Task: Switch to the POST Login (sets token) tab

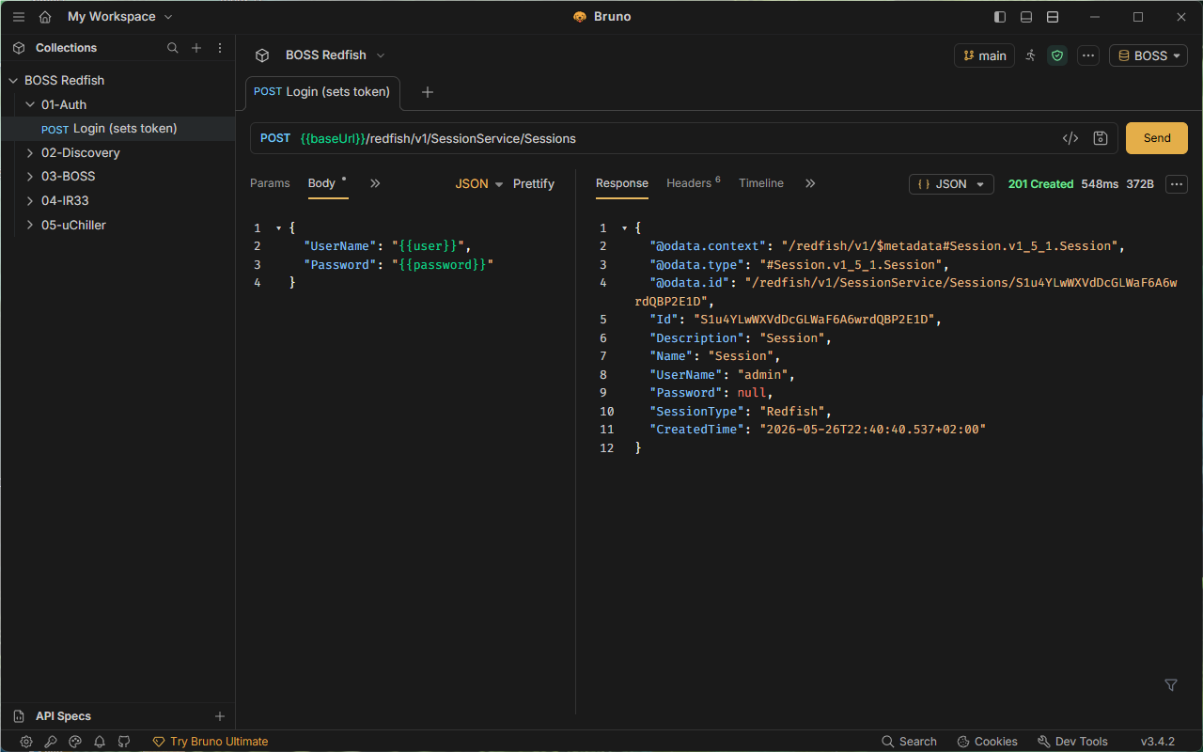Action: point(322,92)
